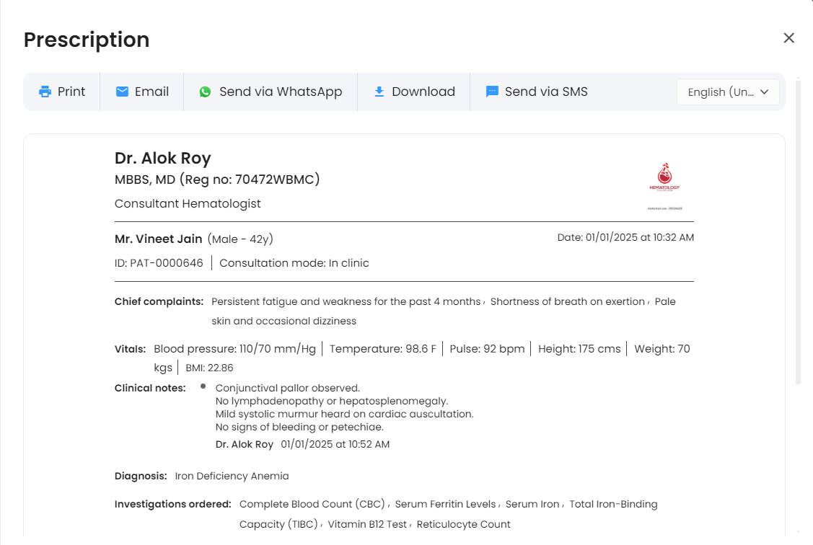
Task: Click the download arrow icon
Action: point(379,92)
